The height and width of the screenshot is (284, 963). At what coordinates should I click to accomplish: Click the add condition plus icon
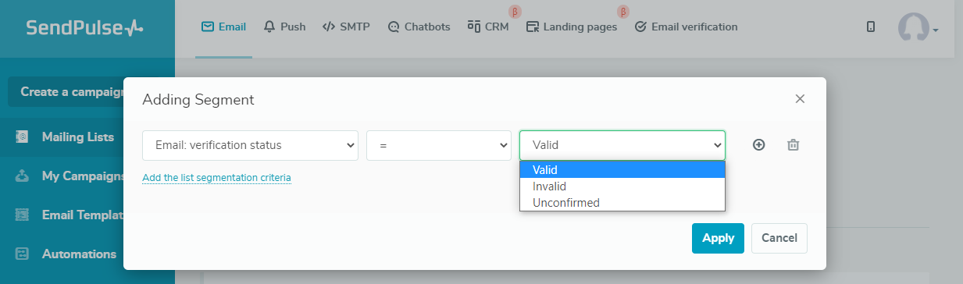pos(758,145)
